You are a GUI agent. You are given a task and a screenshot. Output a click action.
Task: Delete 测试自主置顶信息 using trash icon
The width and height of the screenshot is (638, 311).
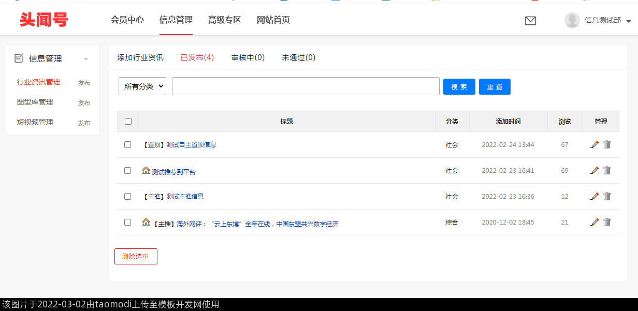click(607, 144)
